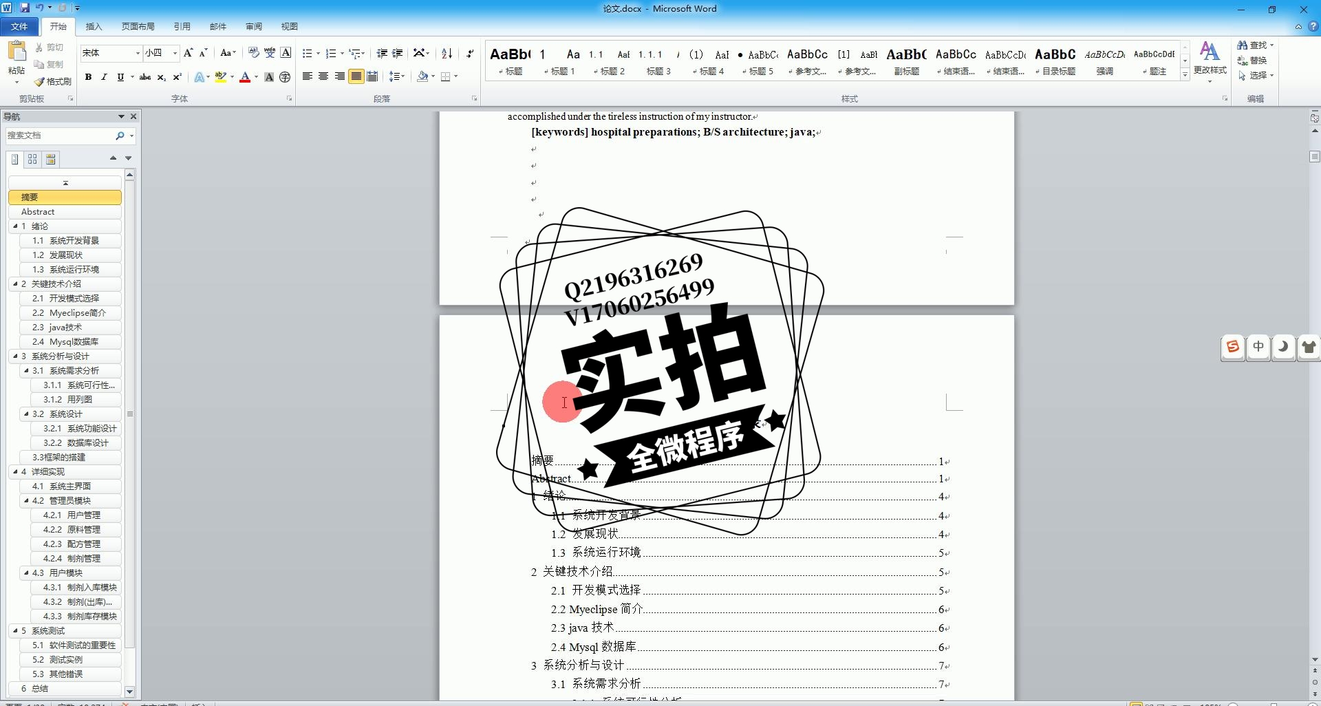Show or hide paragraph marks

470,53
